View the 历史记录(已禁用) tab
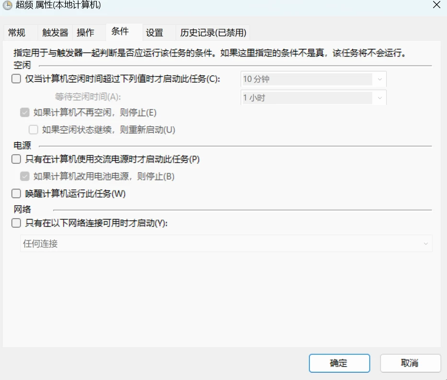The image size is (447, 380). click(x=213, y=33)
